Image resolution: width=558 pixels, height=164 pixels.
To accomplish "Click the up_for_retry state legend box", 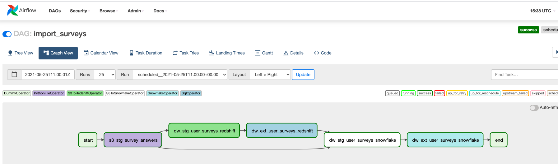I will 457,93.
